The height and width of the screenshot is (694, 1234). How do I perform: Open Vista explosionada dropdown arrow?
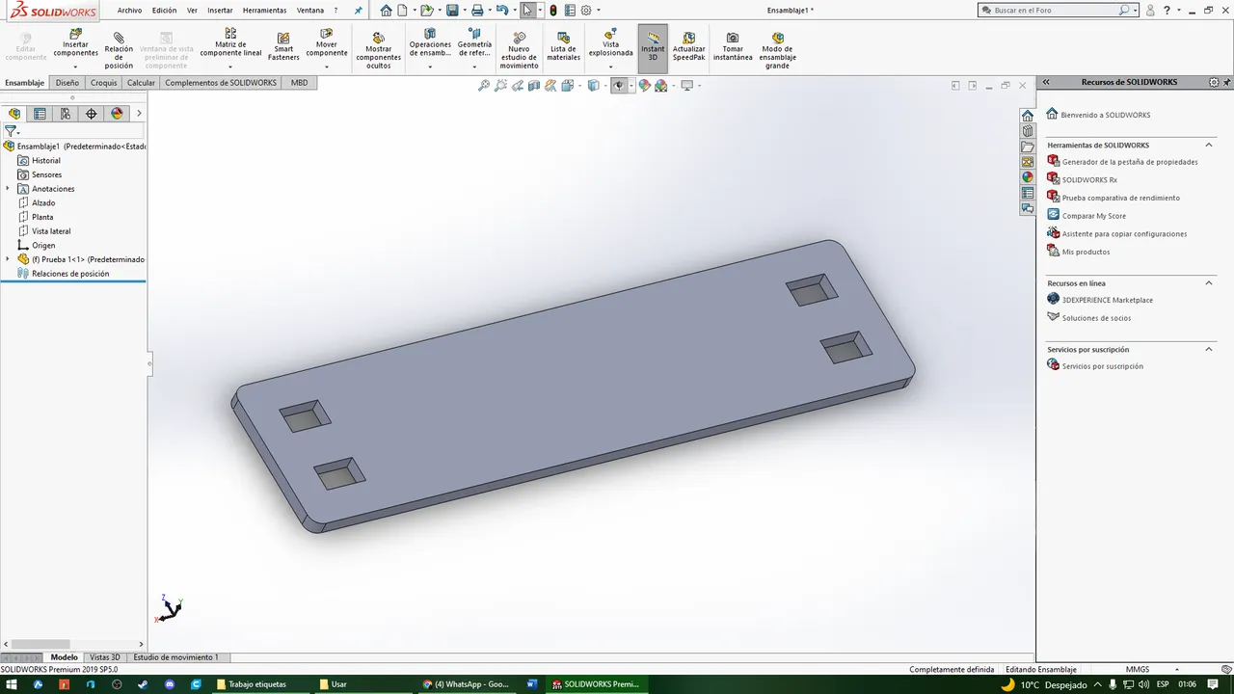click(x=610, y=67)
